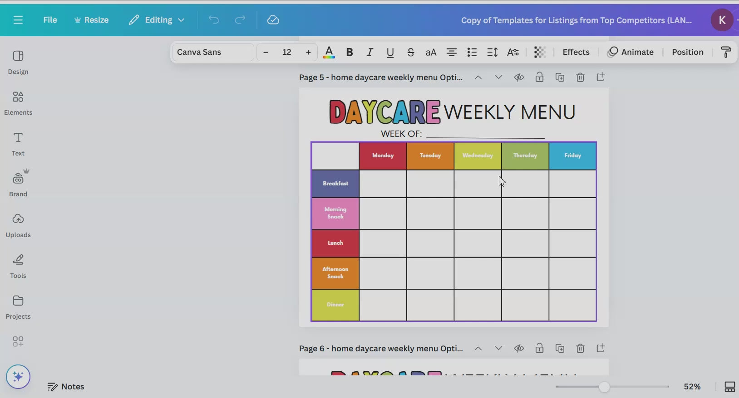The height and width of the screenshot is (398, 739).
Task: Click the Canva AI assistant sparkle button
Action: (x=18, y=377)
